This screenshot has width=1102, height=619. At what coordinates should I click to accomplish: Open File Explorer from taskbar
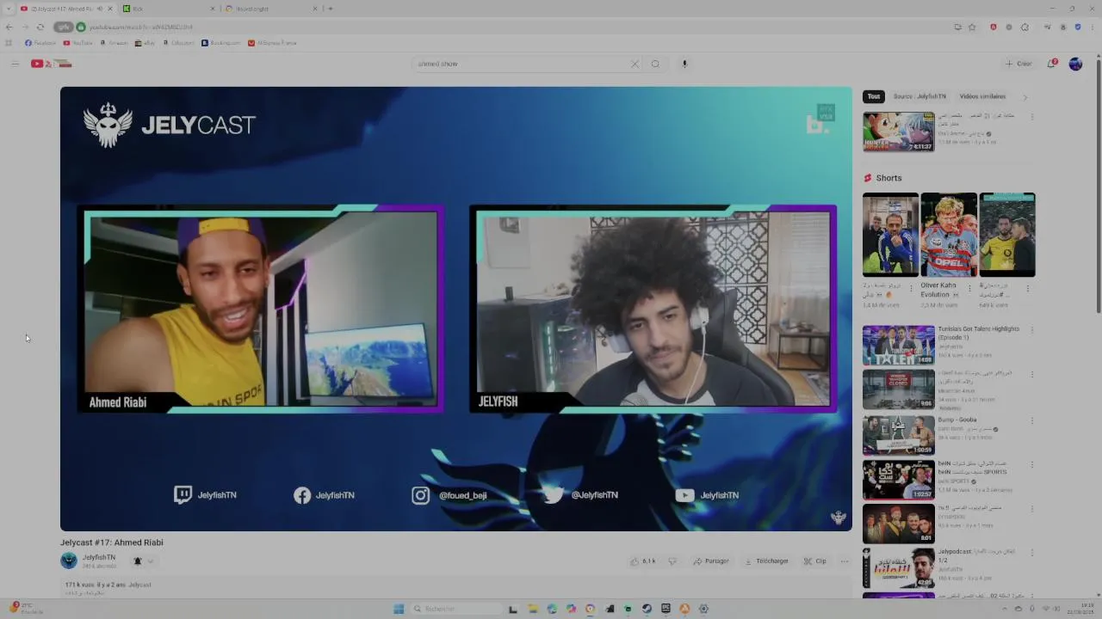pos(533,609)
